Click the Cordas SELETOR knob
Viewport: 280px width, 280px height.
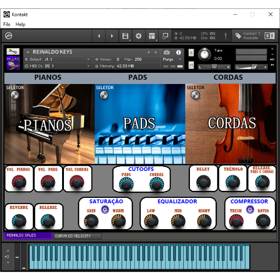click(x=196, y=95)
